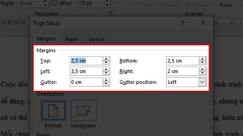The width and height of the screenshot is (243, 136).
Task: Expand the Gutter position dropdown
Action: (202, 82)
